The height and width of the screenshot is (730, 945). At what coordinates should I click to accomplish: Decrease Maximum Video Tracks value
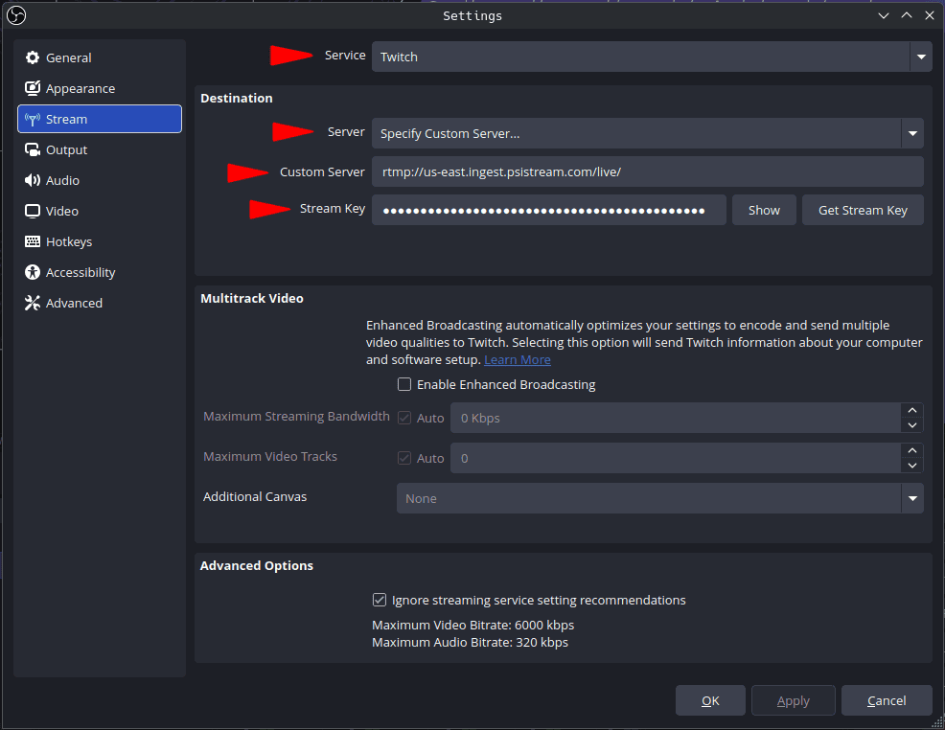[911, 466]
